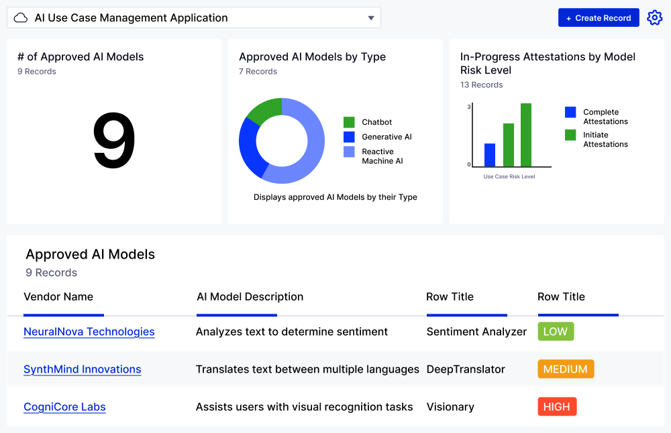This screenshot has height=433, width=671.
Task: Click the Complete Attestations legend swatch
Action: click(x=570, y=113)
